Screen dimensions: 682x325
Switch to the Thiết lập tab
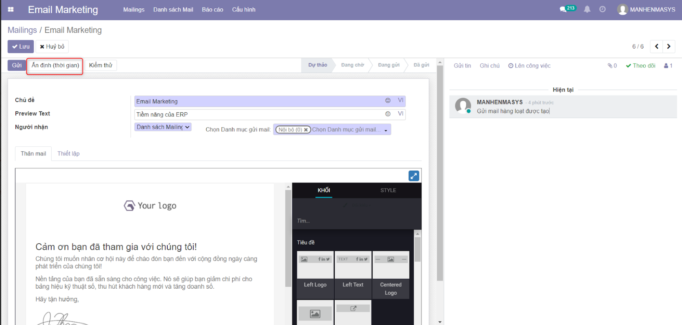pos(68,153)
